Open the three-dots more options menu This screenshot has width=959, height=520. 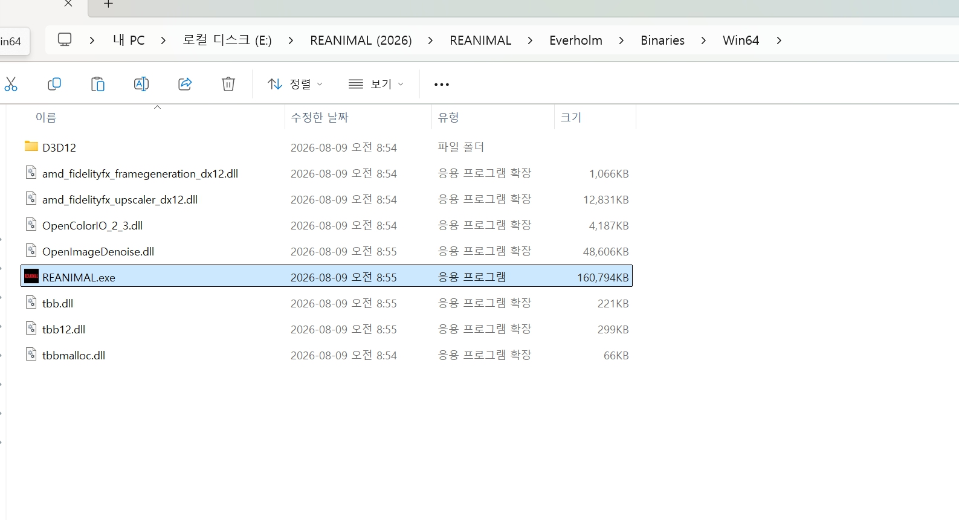442,85
